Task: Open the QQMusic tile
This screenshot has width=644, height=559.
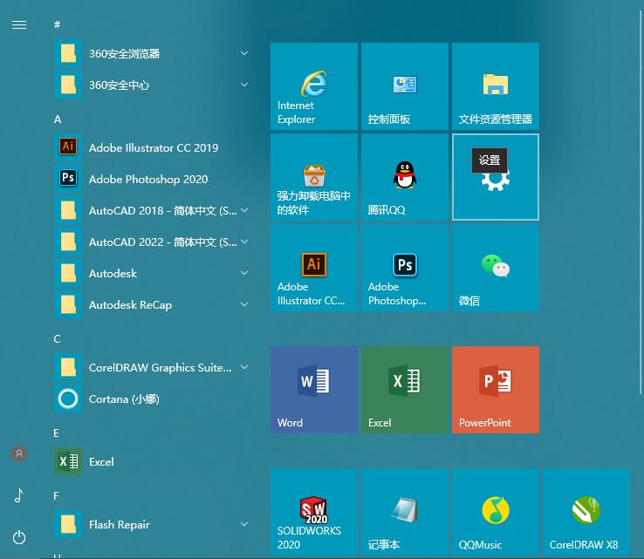Action: click(x=496, y=512)
